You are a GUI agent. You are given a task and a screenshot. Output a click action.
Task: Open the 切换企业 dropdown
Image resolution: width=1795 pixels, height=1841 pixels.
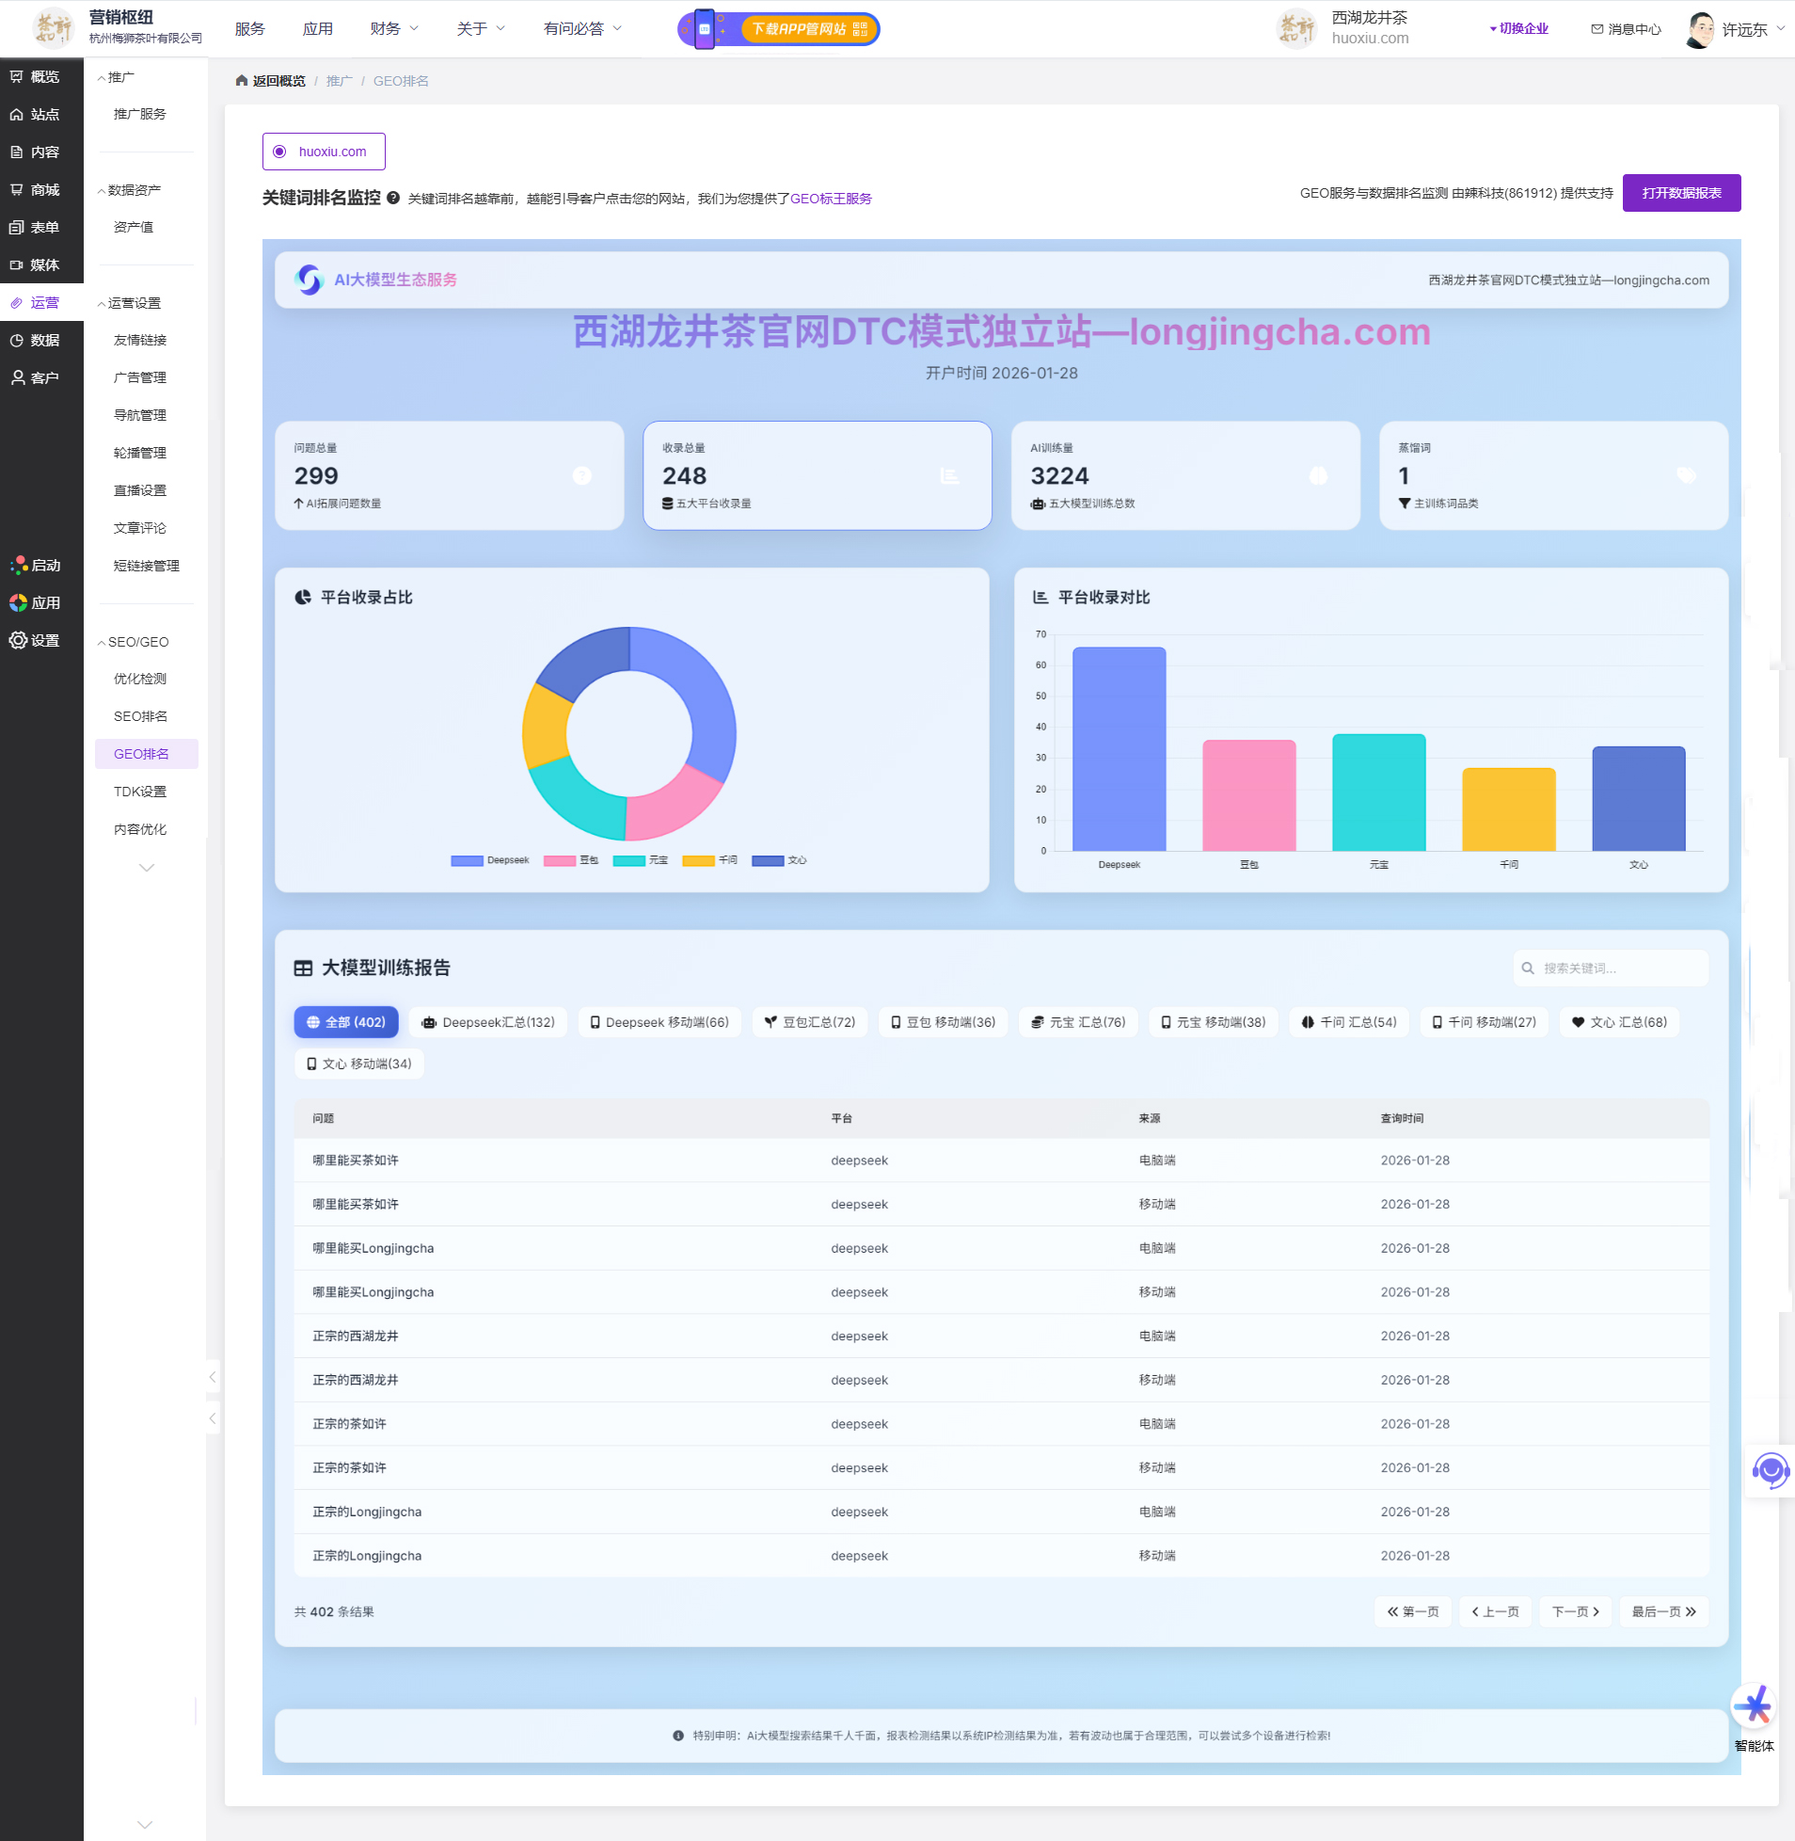pyautogui.click(x=1517, y=29)
